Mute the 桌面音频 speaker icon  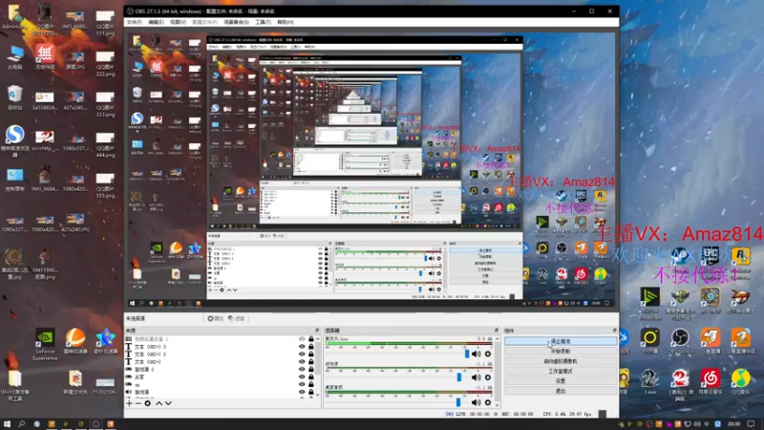pyautogui.click(x=476, y=402)
